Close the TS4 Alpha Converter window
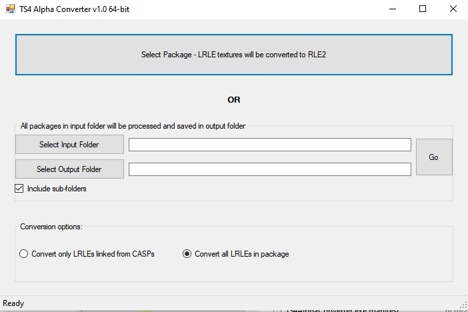468x312 pixels. tap(453, 9)
